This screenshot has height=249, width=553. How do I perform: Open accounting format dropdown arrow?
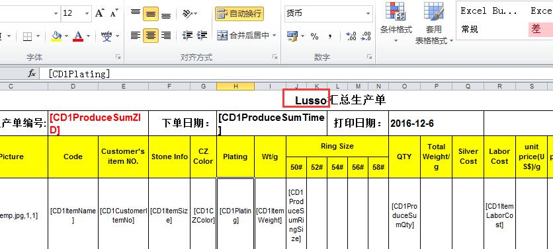pyautogui.click(x=302, y=36)
